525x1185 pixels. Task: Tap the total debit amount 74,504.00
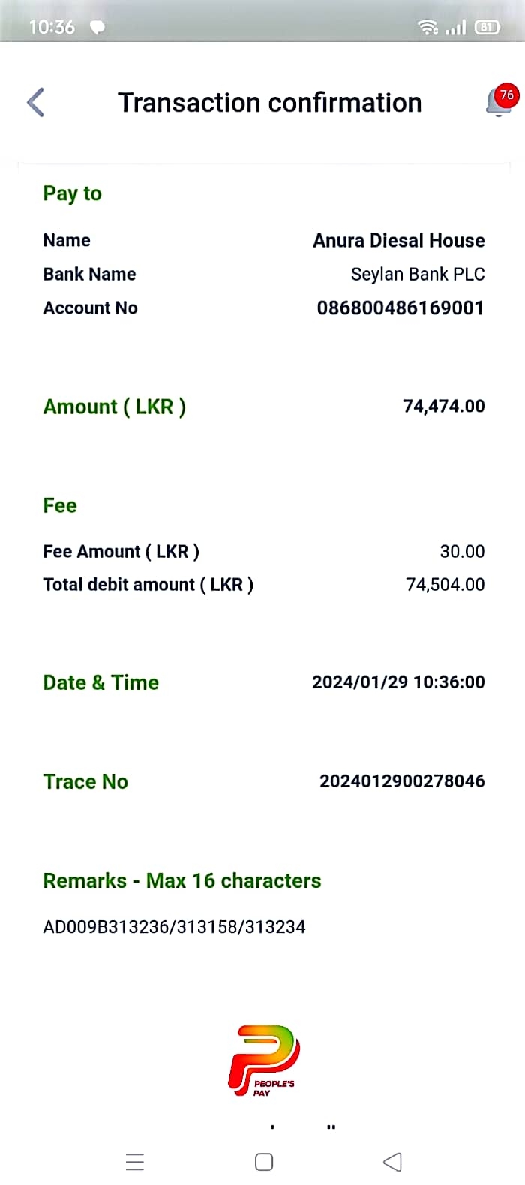click(x=445, y=585)
